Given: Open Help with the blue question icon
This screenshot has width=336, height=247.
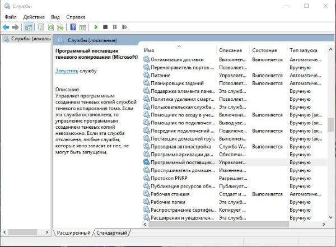Looking at the screenshot, I should [73, 27].
